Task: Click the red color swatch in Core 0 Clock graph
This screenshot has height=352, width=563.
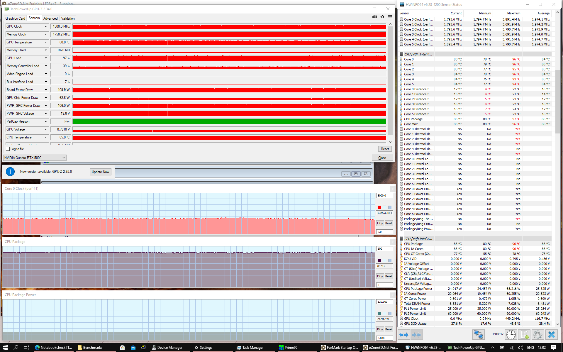Action: pyautogui.click(x=379, y=207)
